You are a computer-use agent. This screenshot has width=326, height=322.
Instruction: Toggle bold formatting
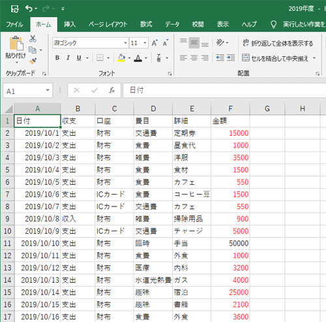point(57,58)
